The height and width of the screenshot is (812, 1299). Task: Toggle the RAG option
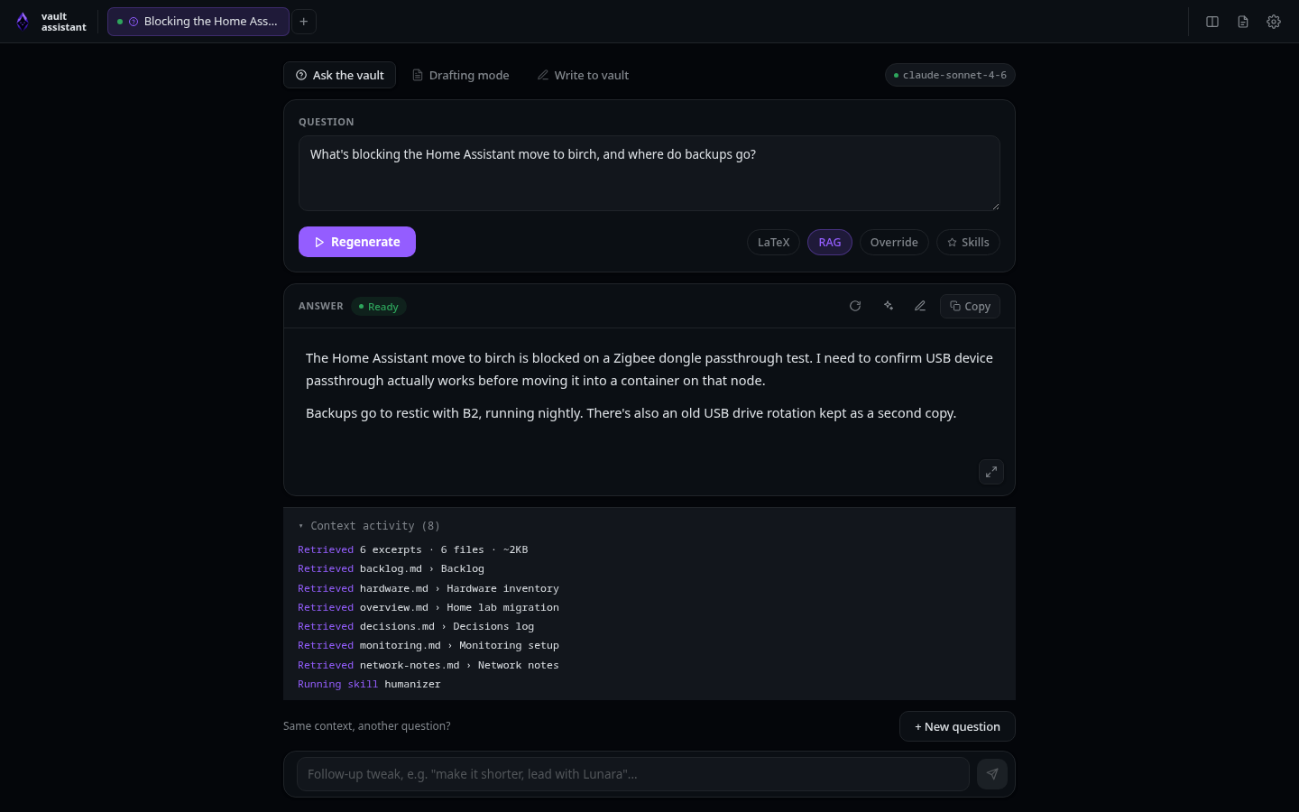(830, 242)
